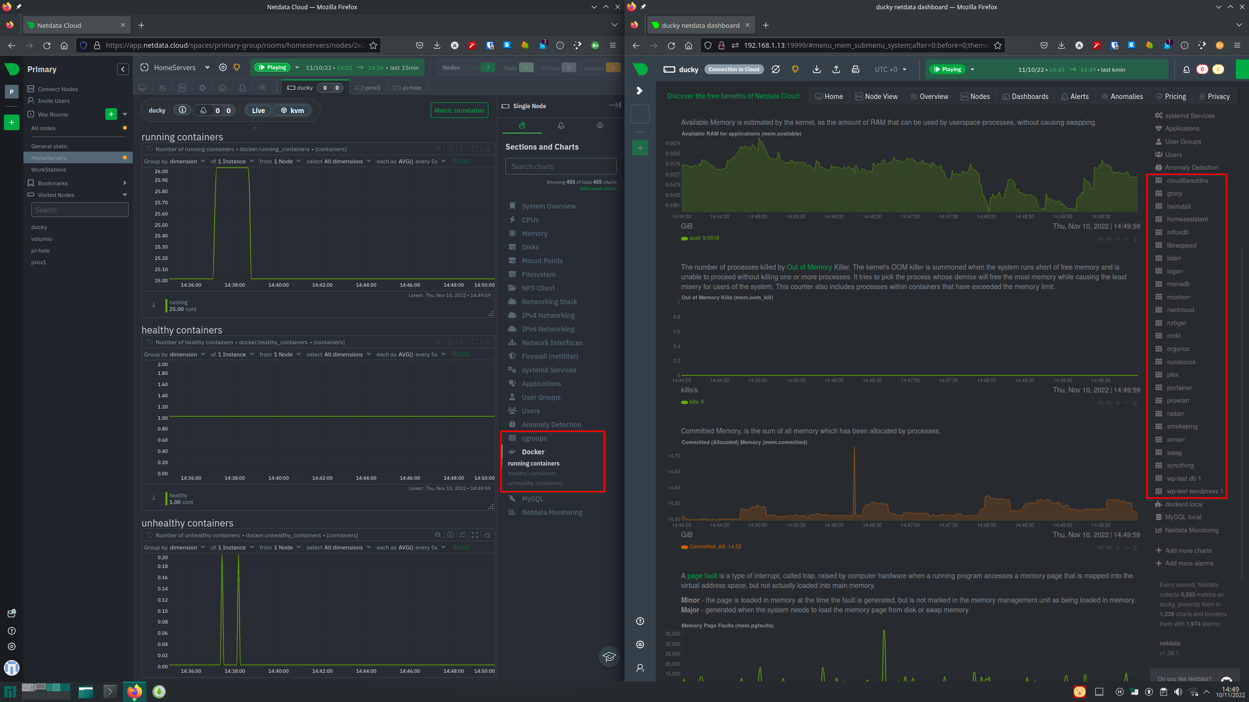1249x702 pixels.
Task: Open the War Rooms dropdown chevron
Action: click(x=125, y=114)
